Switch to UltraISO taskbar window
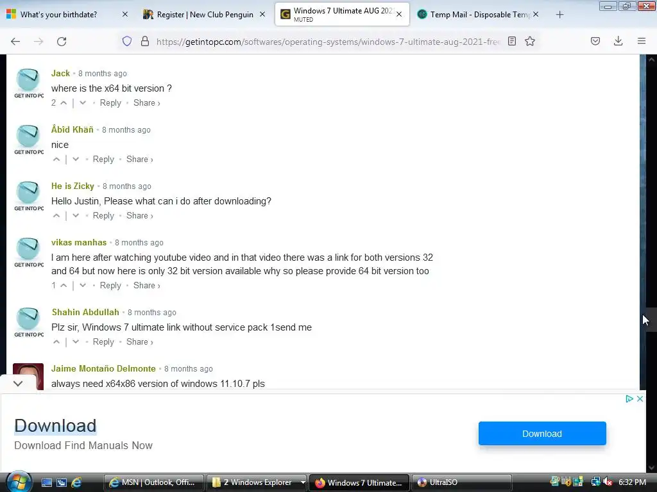This screenshot has height=492, width=657. (462, 482)
